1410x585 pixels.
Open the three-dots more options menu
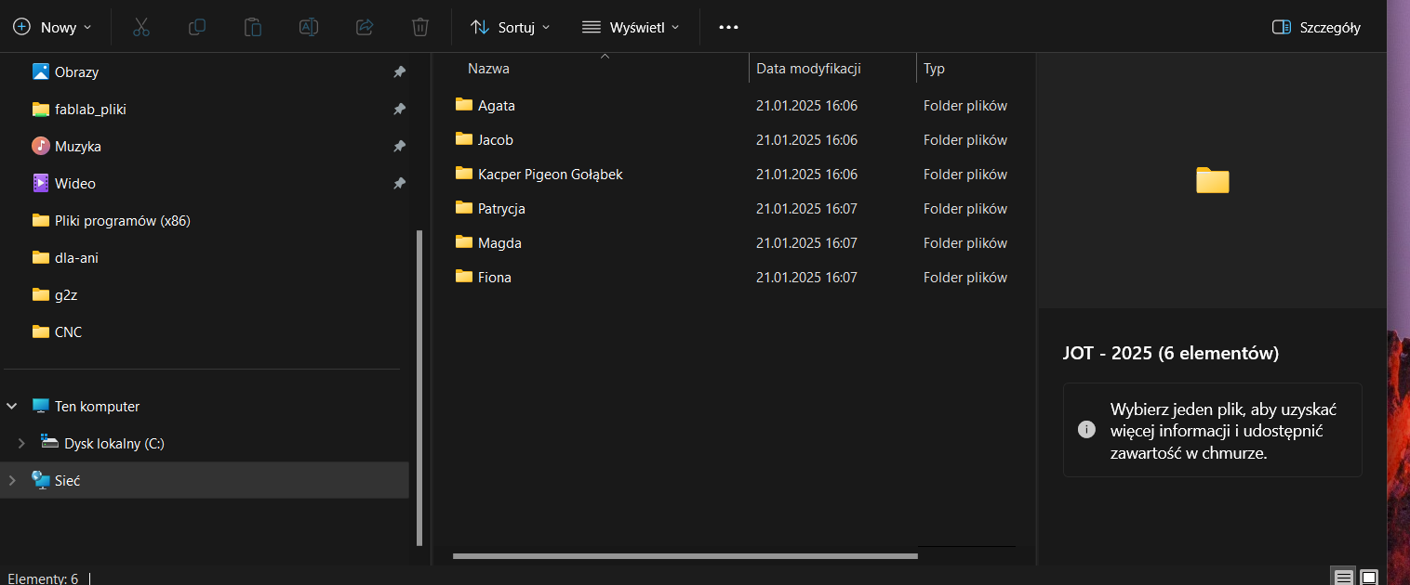click(728, 27)
